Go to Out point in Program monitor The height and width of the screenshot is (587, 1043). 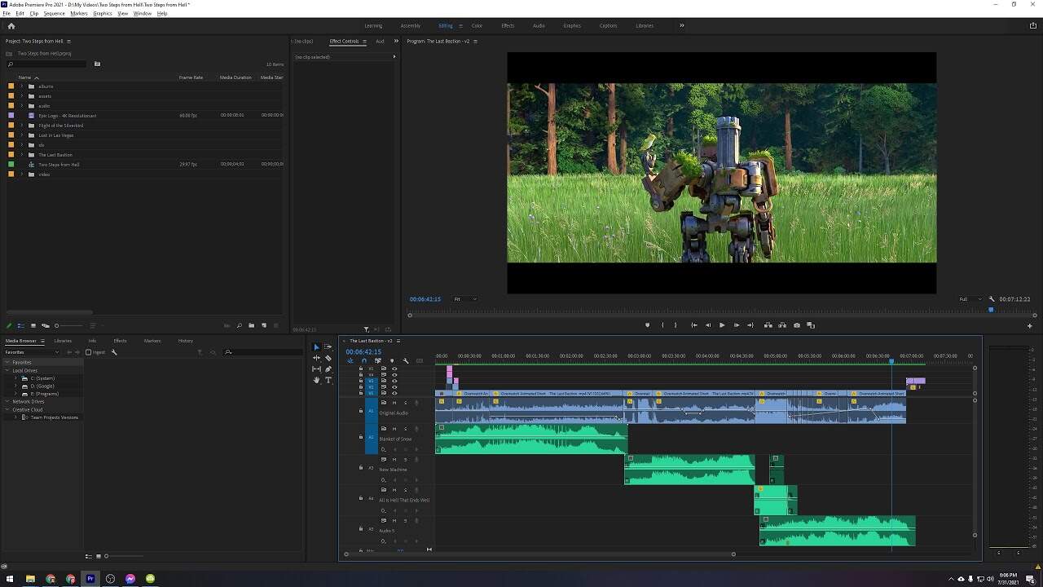(750, 325)
